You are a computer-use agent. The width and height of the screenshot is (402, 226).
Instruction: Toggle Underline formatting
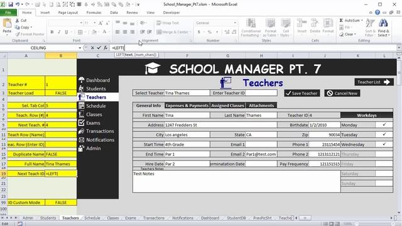click(x=67, y=32)
